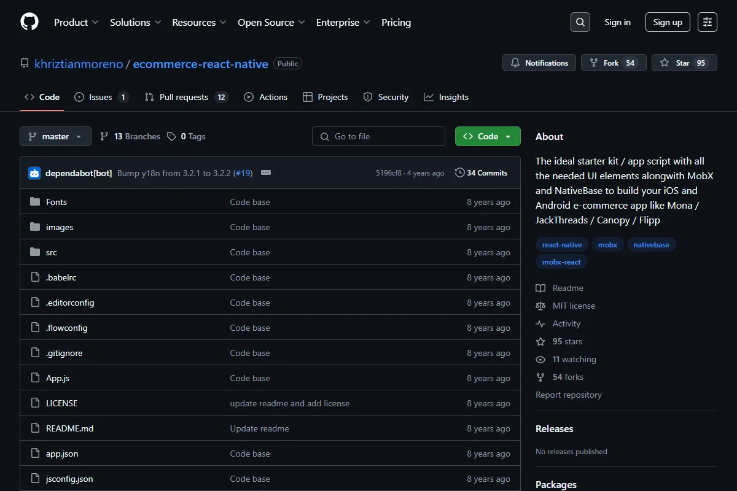Star the repository with Star button

click(684, 63)
